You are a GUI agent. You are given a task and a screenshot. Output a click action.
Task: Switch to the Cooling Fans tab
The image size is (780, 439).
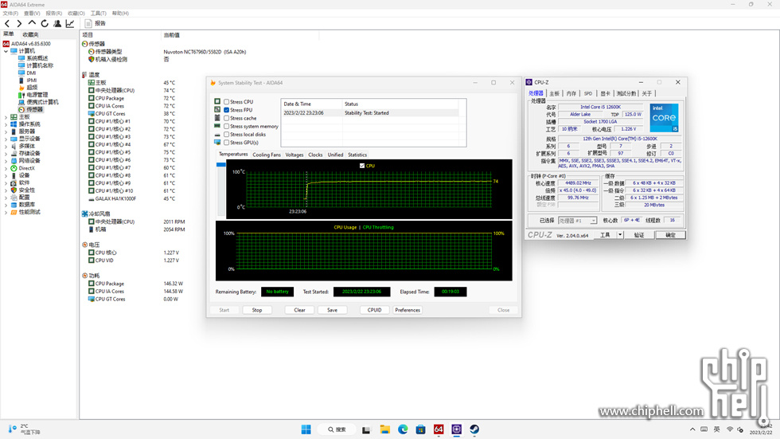[x=267, y=155]
